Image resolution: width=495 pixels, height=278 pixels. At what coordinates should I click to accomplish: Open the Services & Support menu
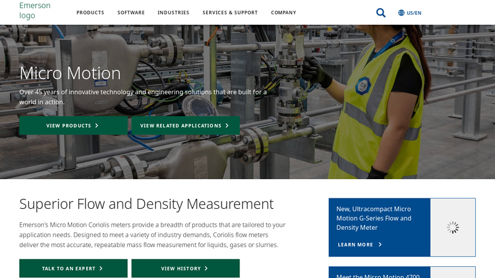pos(230,12)
